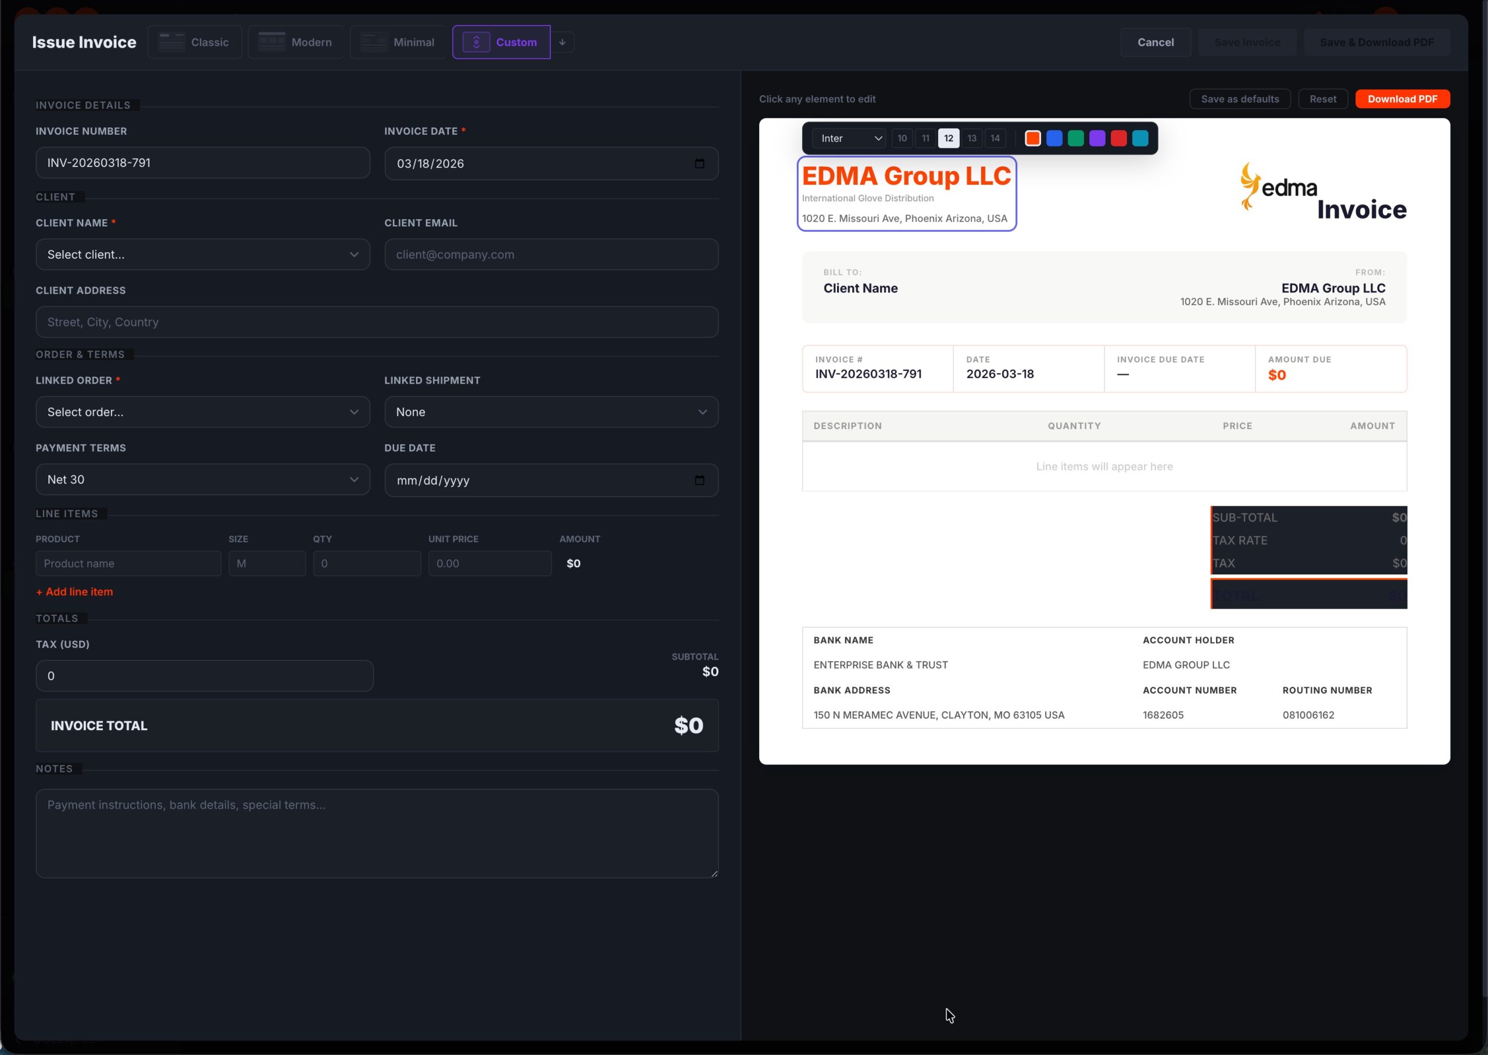
Task: Click Line items will appear here placeholder
Action: pos(1104,466)
